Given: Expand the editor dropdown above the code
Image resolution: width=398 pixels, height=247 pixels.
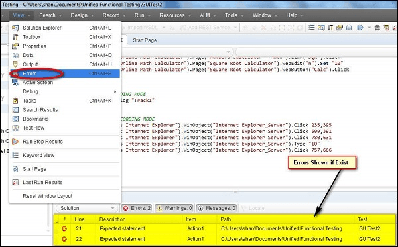Looking at the screenshot, I should 228,52.
